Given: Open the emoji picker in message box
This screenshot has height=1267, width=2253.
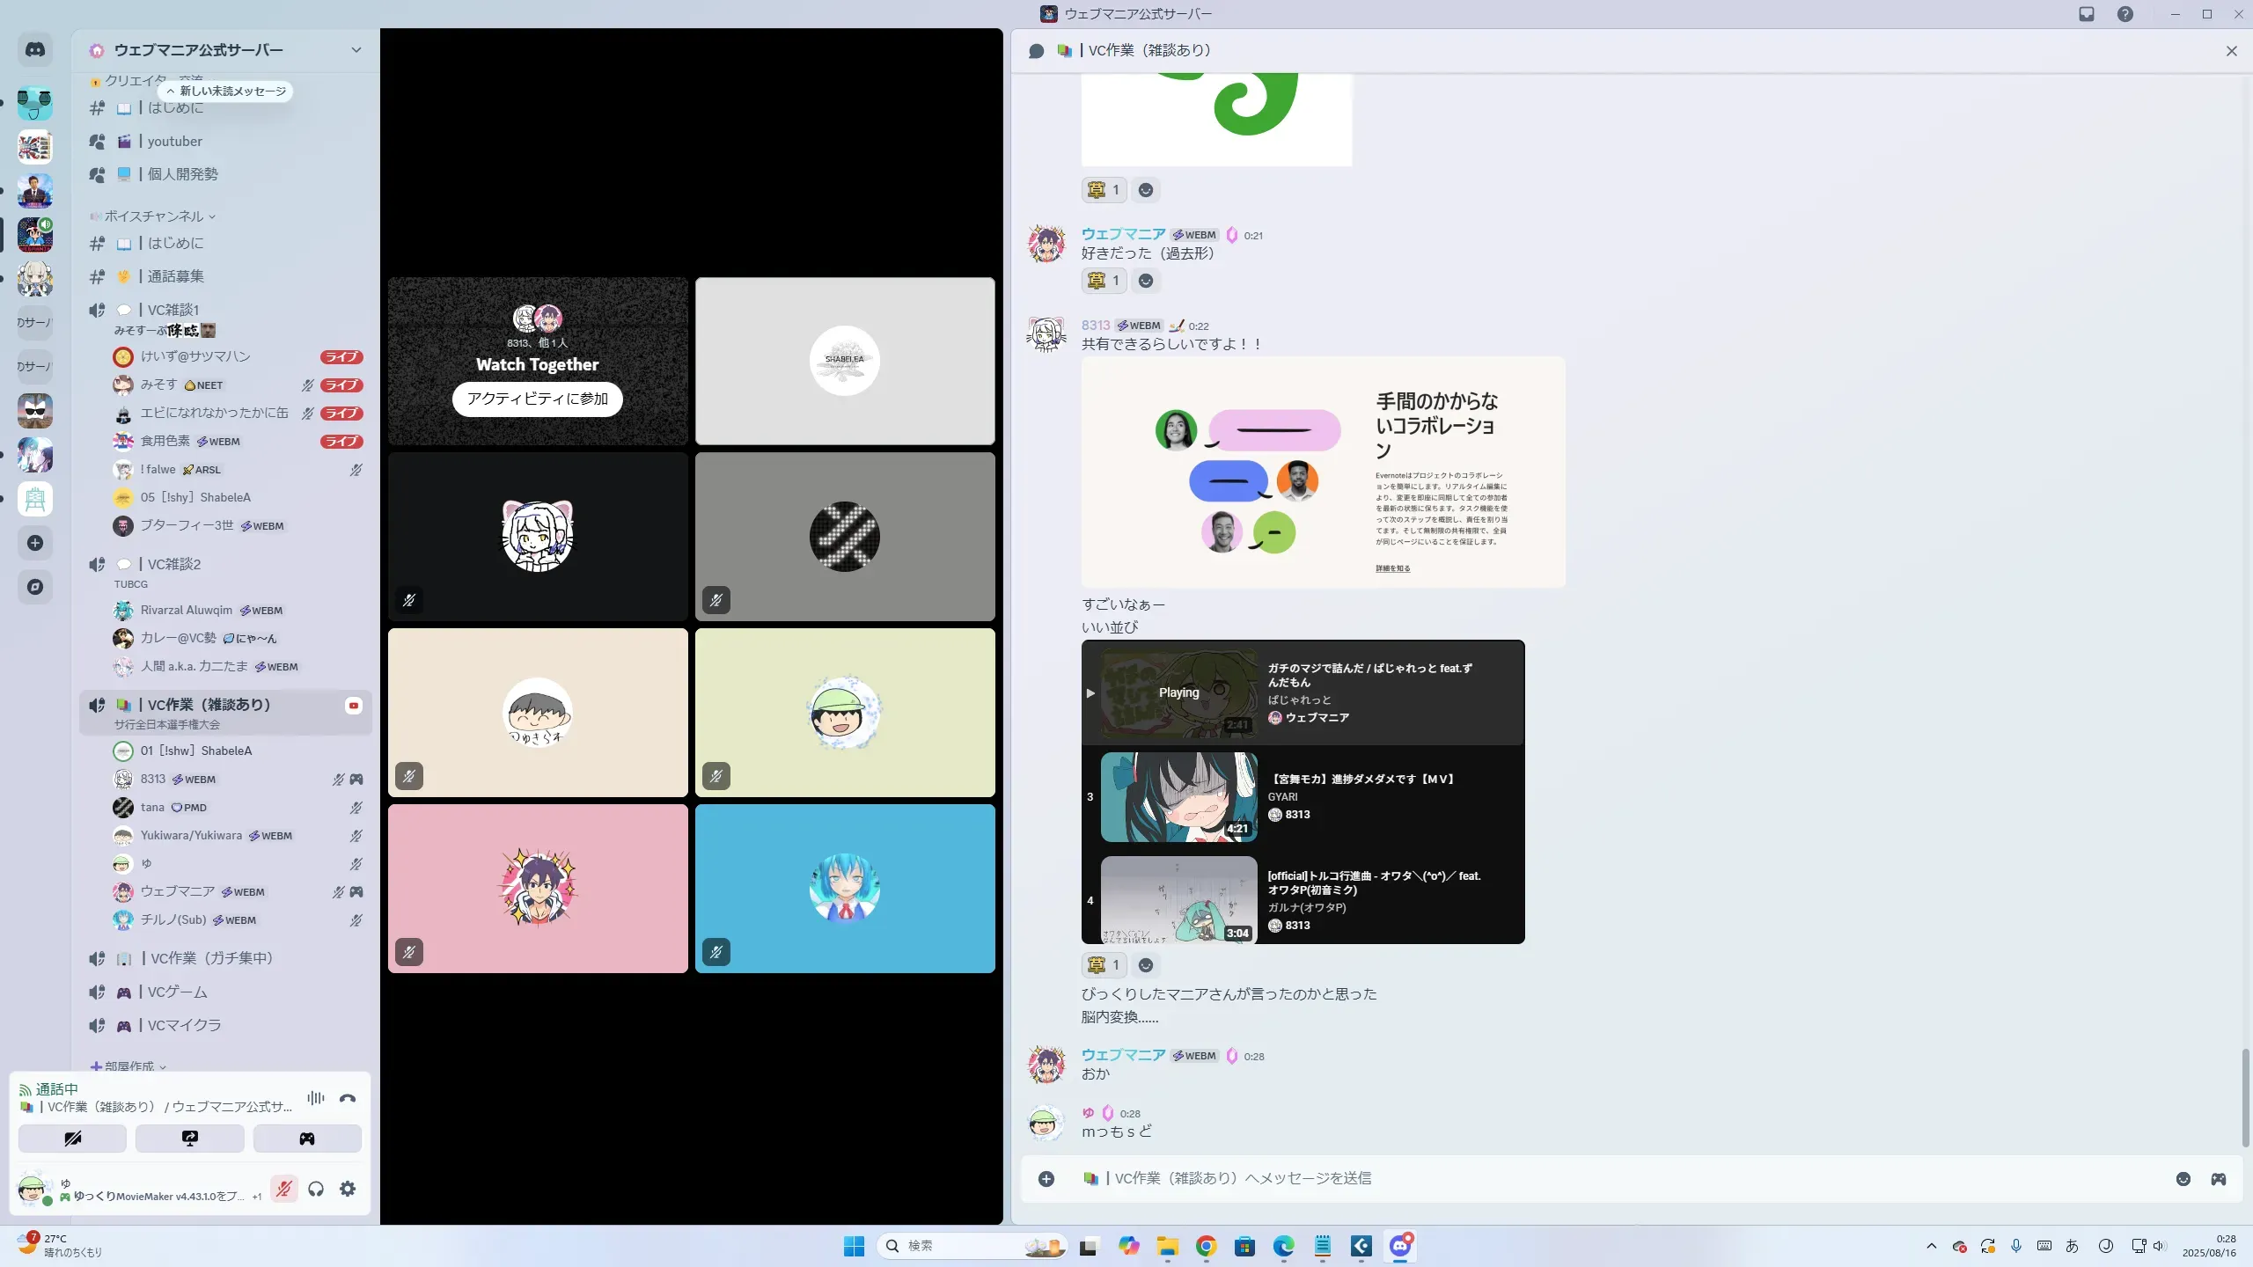Looking at the screenshot, I should [x=2183, y=1179].
